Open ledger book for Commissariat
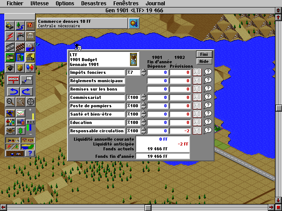Image resolution: width=282 pixels, height=211 pixels. coord(197,98)
